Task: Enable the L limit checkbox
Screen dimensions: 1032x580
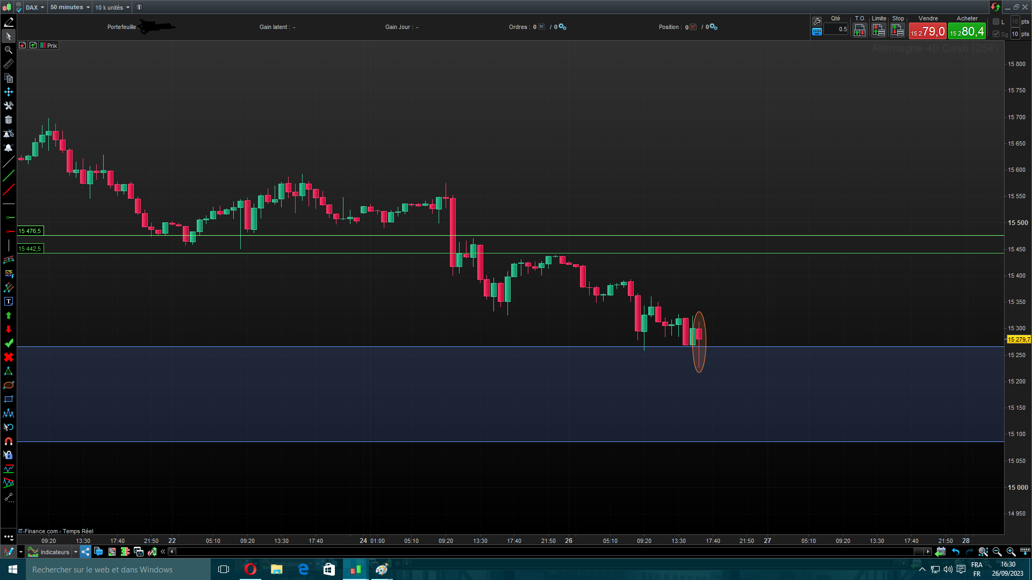Action: point(996,21)
